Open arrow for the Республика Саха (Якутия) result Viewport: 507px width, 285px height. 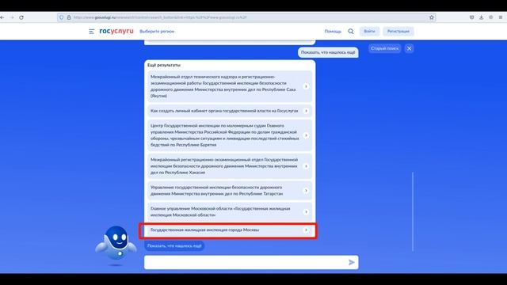(306, 86)
